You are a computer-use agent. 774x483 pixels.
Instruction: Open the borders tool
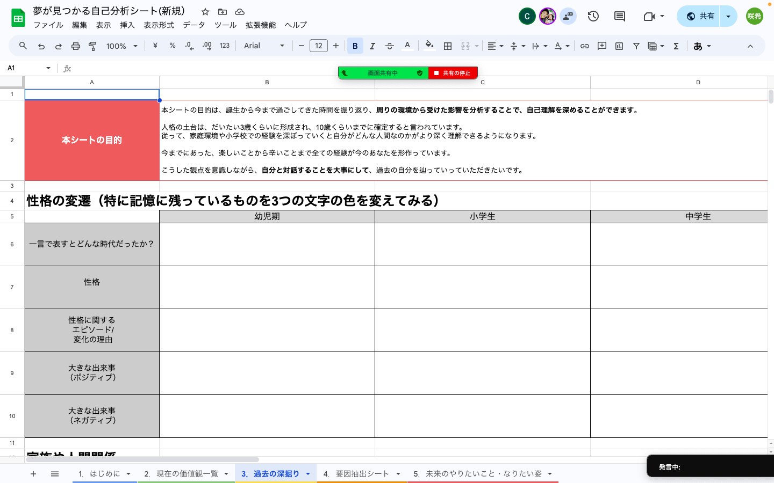(447, 46)
